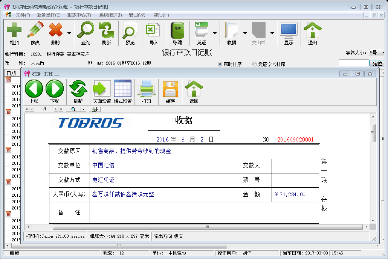Click the 定位 locate button
388x259 pixels.
pyautogui.click(x=377, y=63)
